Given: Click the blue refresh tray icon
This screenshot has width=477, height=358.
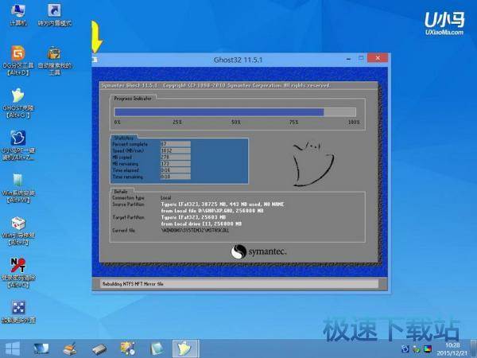Looking at the screenshot, I should coord(405,349).
